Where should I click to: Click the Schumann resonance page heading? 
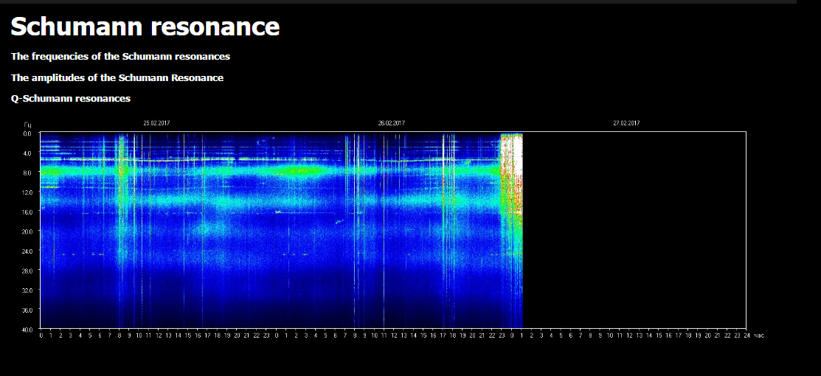145,27
